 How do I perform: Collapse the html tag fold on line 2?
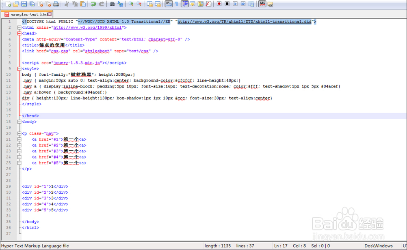click(19, 28)
